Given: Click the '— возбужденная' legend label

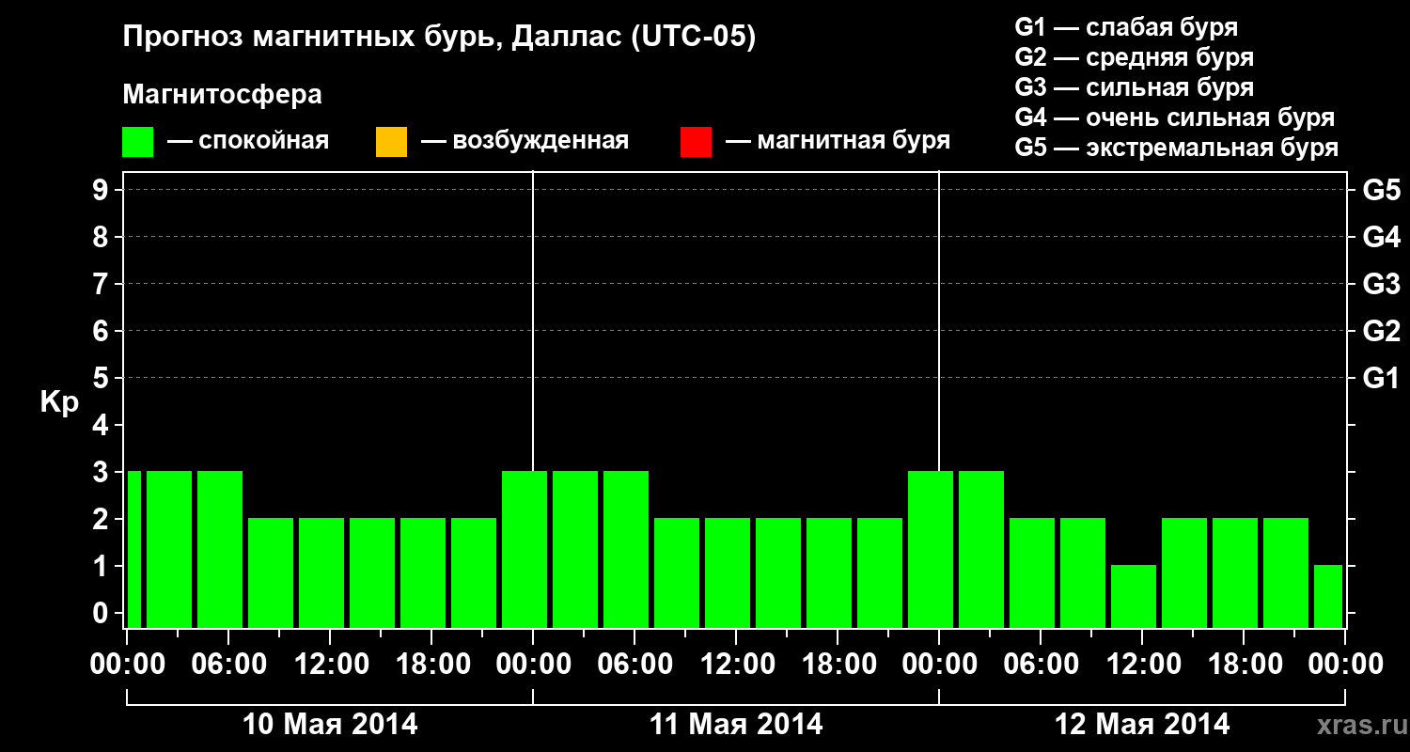Looking at the screenshot, I should click(525, 141).
